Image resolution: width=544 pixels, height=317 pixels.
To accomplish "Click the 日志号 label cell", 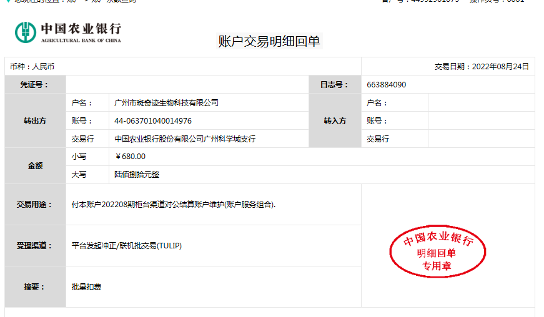I will click(x=335, y=84).
